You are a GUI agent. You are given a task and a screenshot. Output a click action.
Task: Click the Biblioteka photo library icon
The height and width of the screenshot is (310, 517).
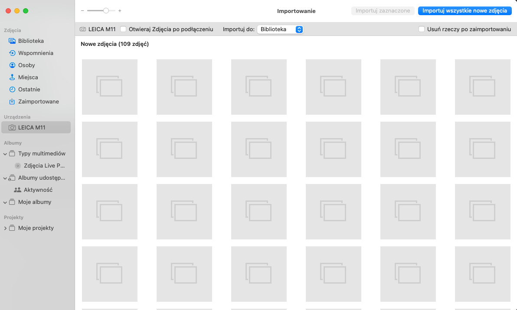pos(12,41)
